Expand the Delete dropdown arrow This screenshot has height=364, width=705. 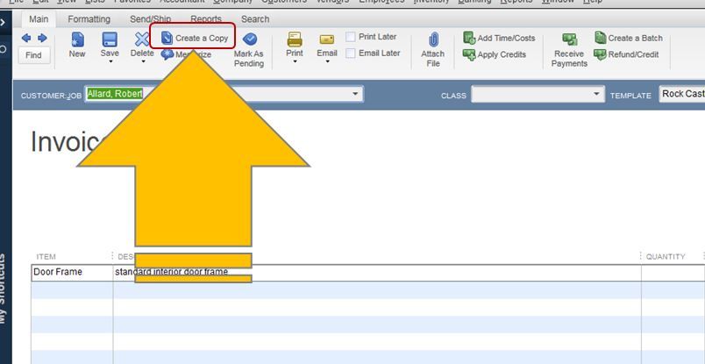[143, 61]
